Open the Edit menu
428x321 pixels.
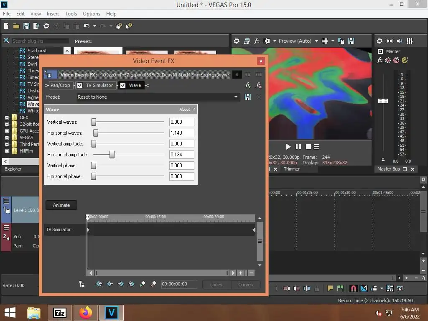[x=20, y=14]
